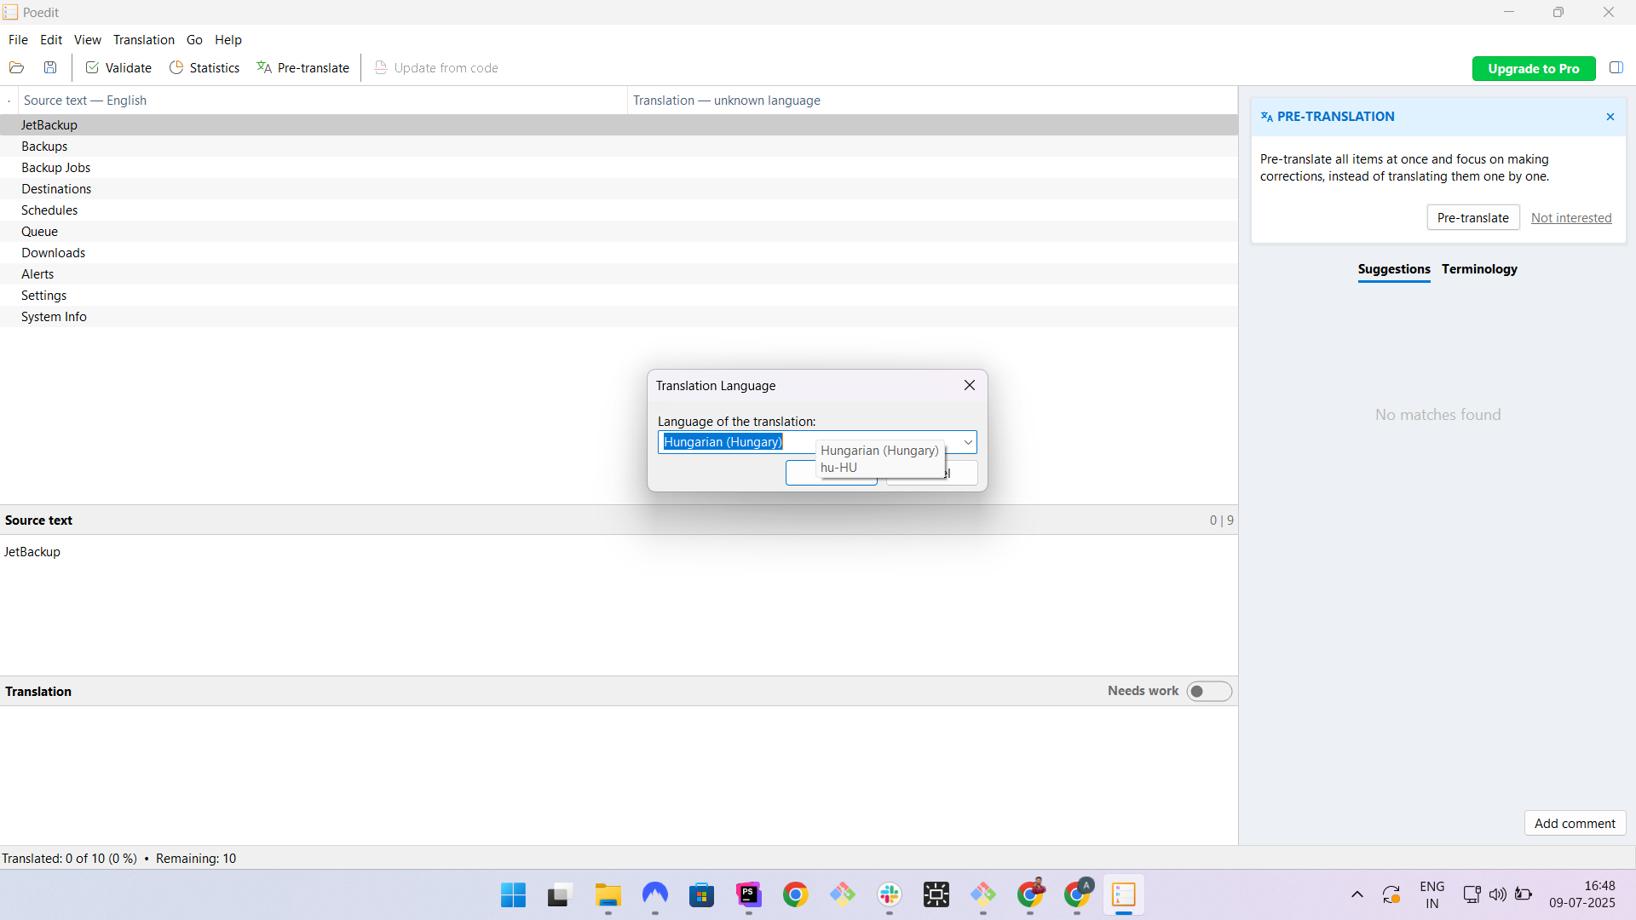Click Pre-translate in the toolbar
The height and width of the screenshot is (920, 1636).
pyautogui.click(x=303, y=68)
